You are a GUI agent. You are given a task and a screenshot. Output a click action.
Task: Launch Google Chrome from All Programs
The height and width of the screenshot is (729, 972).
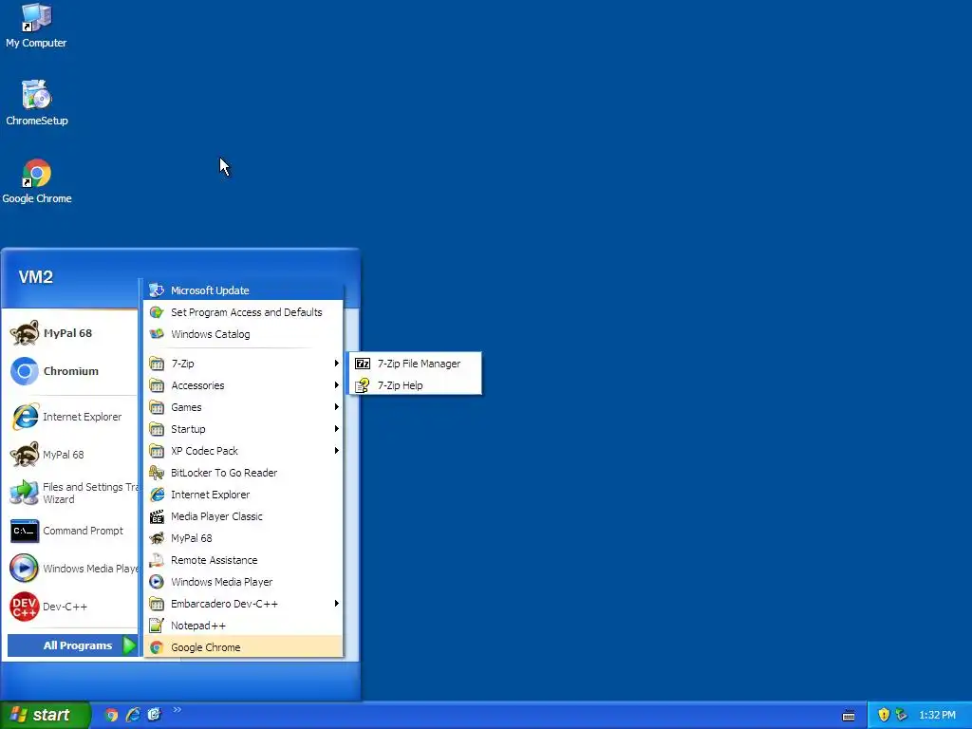243,647
